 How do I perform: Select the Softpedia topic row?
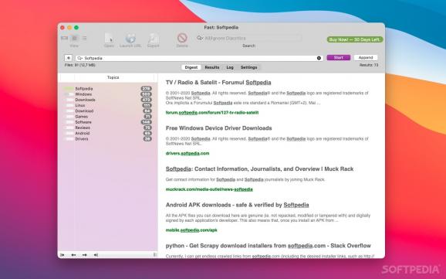107,89
